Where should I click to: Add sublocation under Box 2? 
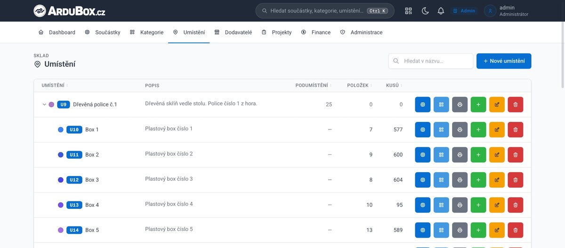coord(478,154)
